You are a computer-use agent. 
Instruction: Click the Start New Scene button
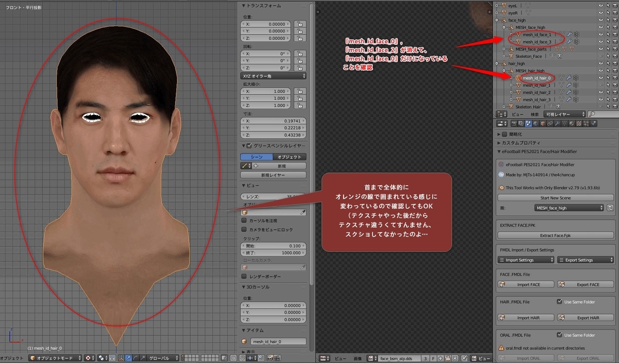click(x=555, y=198)
